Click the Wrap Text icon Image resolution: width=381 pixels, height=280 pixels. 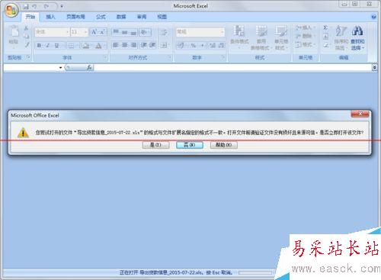pyautogui.click(x=164, y=32)
